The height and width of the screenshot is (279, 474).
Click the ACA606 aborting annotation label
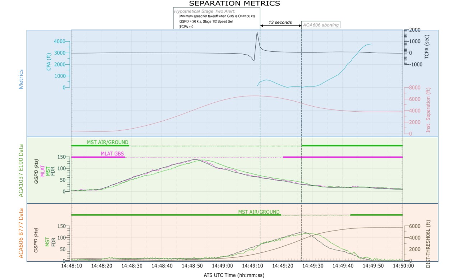click(x=321, y=25)
